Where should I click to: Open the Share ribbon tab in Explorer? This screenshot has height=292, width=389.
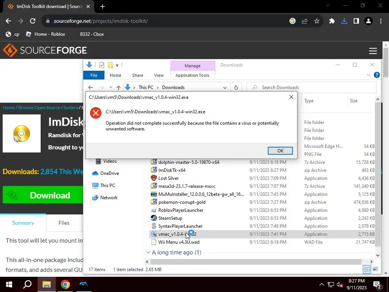pyautogui.click(x=138, y=75)
